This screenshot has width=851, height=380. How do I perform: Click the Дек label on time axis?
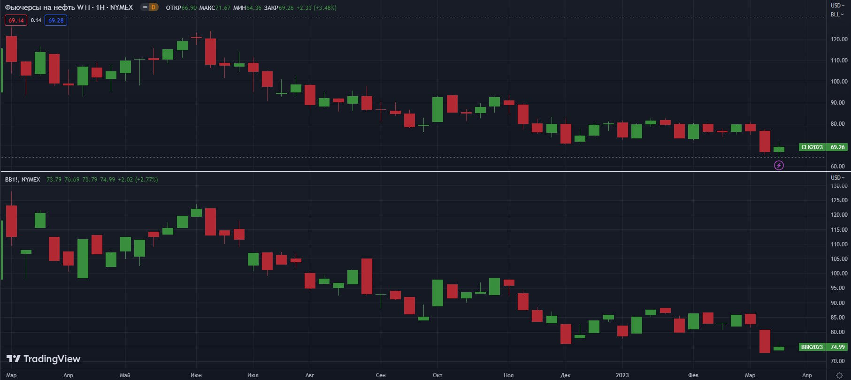(566, 375)
